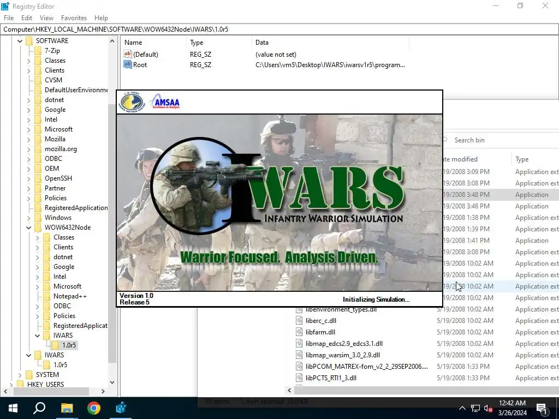The image size is (559, 419).
Task: Select 1.0r5 under the lower IWARS key
Action: pyautogui.click(x=60, y=365)
